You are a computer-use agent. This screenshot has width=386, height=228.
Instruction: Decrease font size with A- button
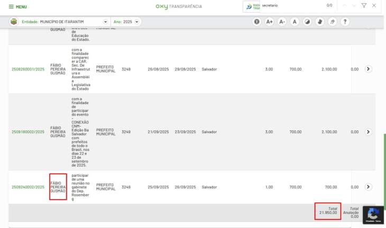282,22
